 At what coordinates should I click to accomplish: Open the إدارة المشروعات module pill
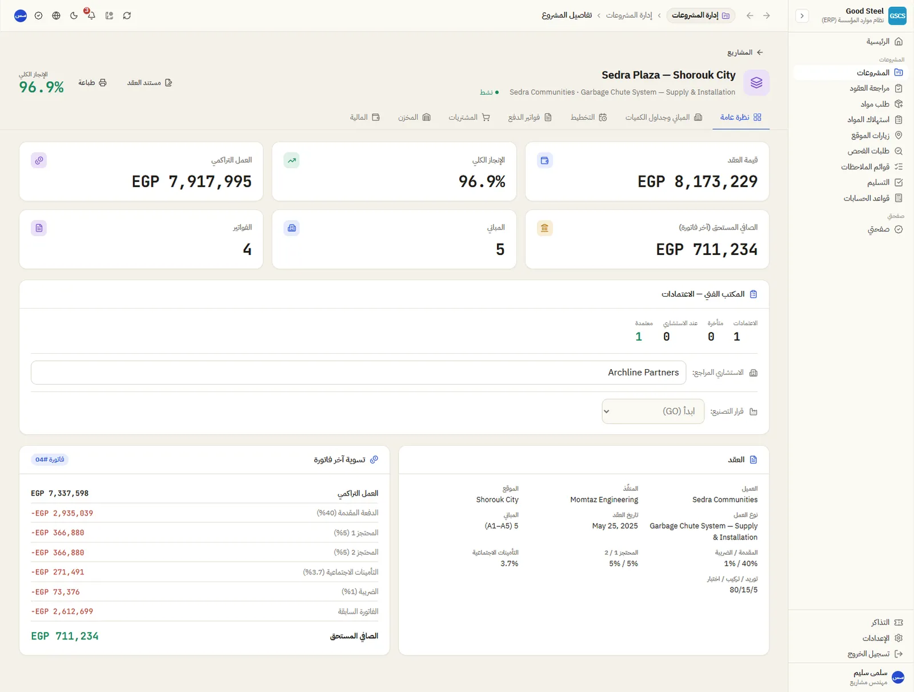click(700, 15)
